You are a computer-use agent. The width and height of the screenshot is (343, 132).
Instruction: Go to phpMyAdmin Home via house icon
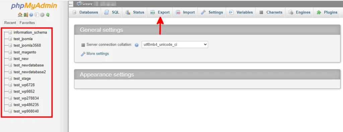click(x=20, y=15)
